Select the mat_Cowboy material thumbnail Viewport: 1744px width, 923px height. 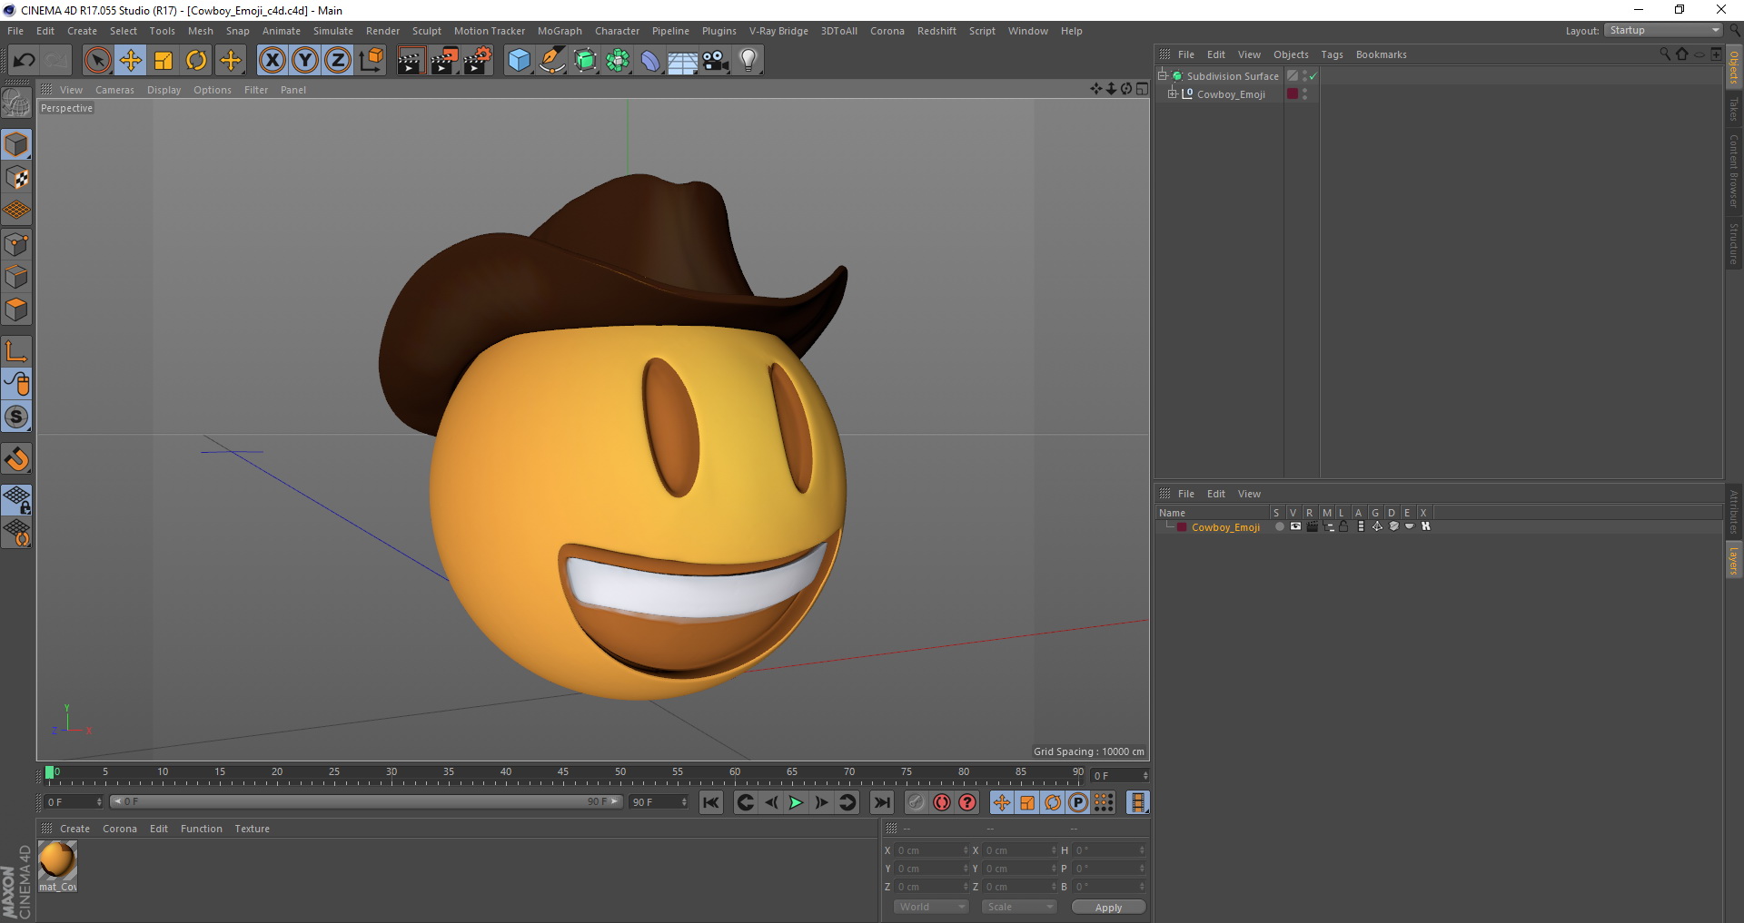[57, 860]
